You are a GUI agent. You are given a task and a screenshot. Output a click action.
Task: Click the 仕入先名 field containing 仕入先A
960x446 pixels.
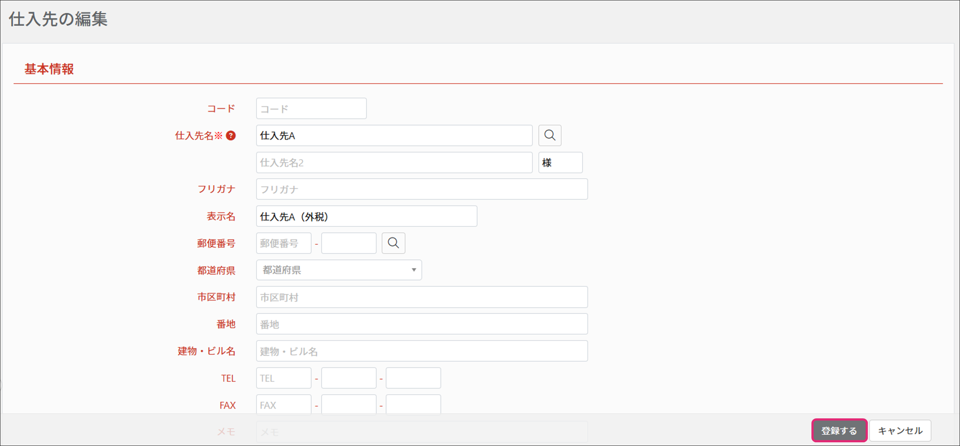pyautogui.click(x=394, y=136)
